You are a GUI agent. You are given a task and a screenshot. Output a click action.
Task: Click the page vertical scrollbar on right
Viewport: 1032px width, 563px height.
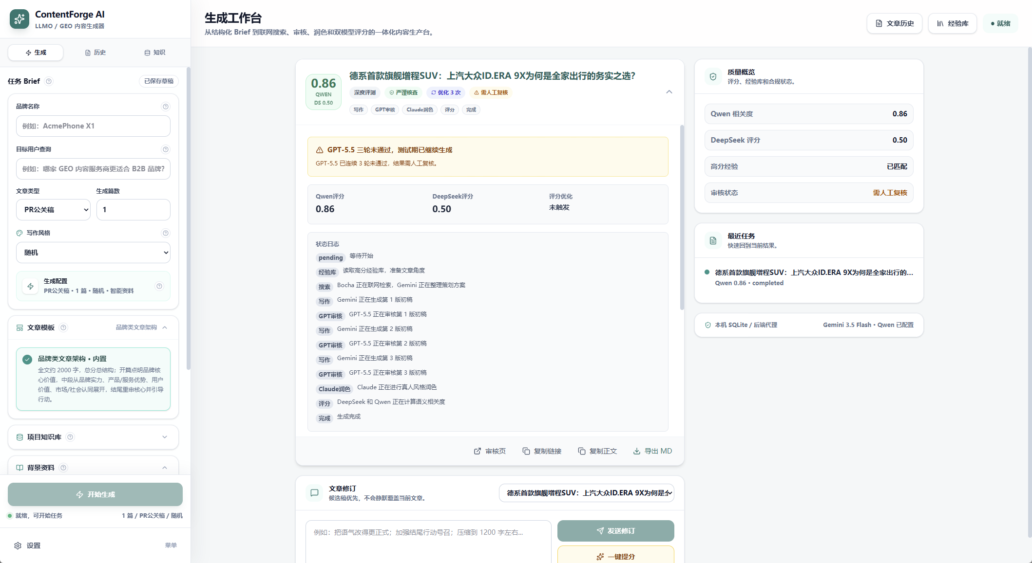point(1030,292)
